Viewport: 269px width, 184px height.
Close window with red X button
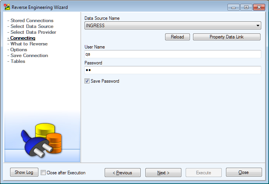[x=259, y=7]
